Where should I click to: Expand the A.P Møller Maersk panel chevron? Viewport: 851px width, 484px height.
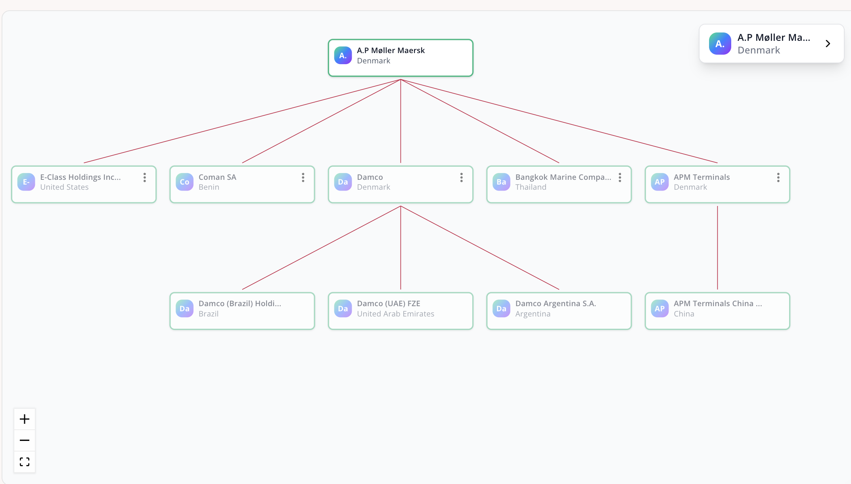(x=828, y=44)
